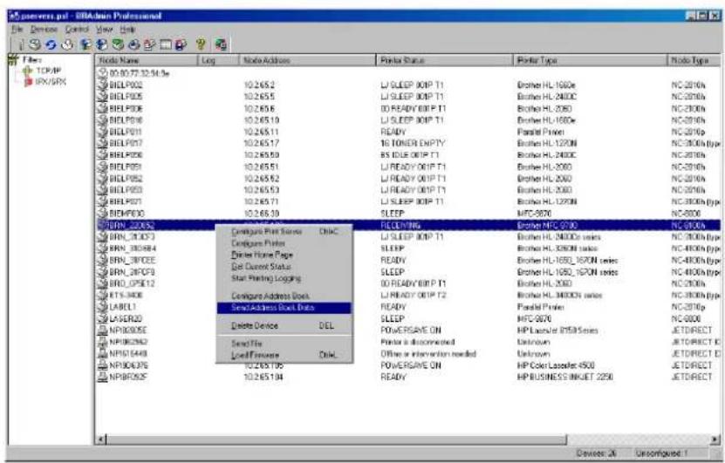Choose Configure Printer in the context menu
The height and width of the screenshot is (463, 725).
pyautogui.click(x=284, y=243)
